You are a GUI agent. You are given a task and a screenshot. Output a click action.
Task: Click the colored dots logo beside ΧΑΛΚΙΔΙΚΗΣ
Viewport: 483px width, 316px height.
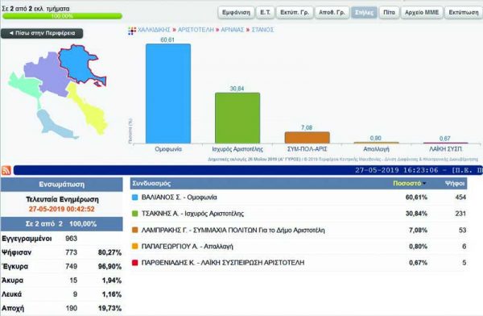click(x=132, y=31)
